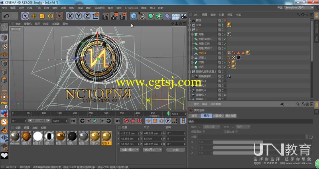Toggle the green check on 克隆 row

[x=225, y=34]
